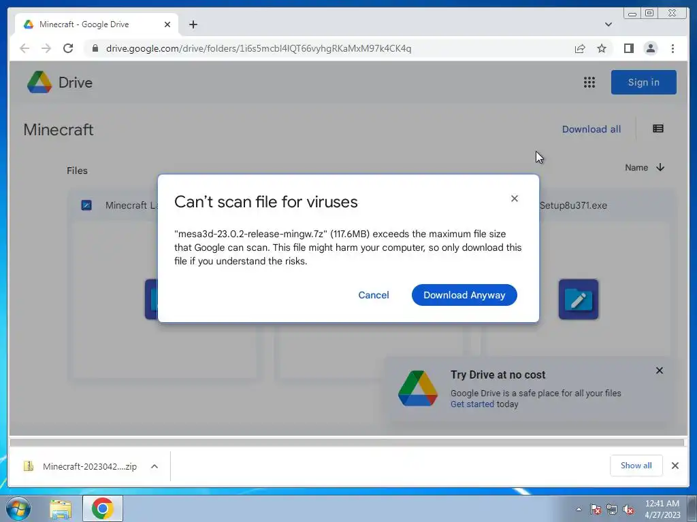Click the muted volume tray icon
Screen dimensions: 697x522
tap(628, 509)
